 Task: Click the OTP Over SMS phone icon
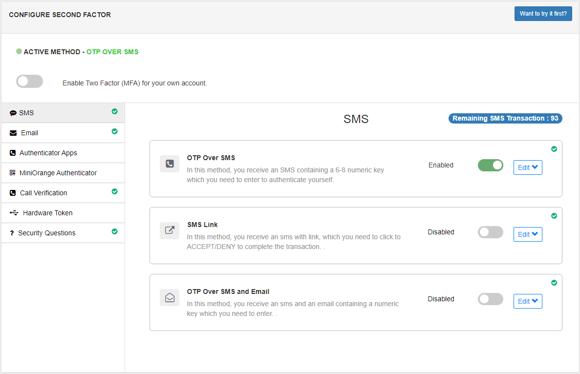[169, 164]
